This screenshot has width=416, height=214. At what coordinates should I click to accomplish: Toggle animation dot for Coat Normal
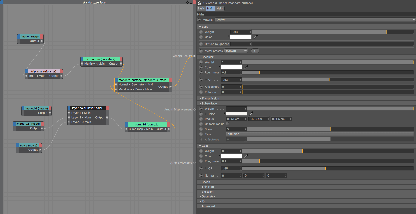(201, 175)
